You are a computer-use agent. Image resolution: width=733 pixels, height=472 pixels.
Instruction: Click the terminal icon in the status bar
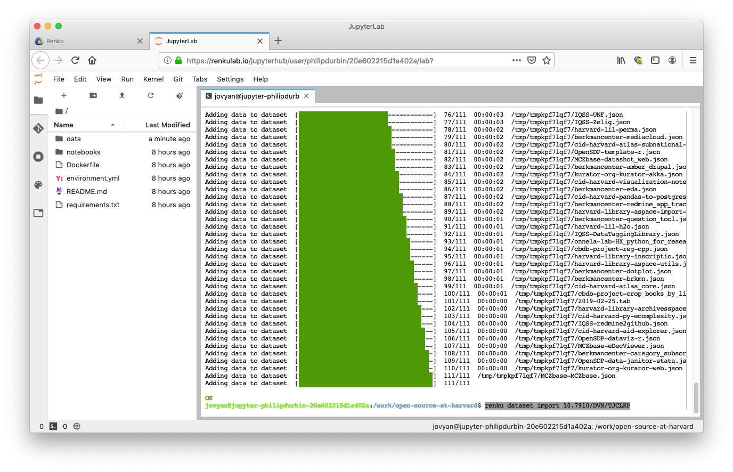[54, 426]
